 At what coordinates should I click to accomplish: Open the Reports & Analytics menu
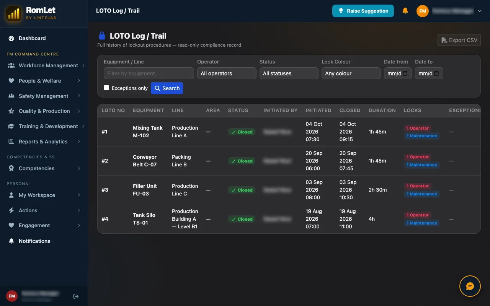pyautogui.click(x=44, y=142)
